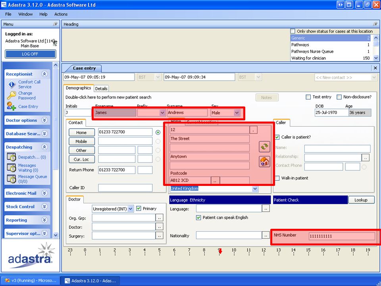The image size is (381, 286).
Task: Click the red current-time marker on timeline
Action: (x=220, y=251)
